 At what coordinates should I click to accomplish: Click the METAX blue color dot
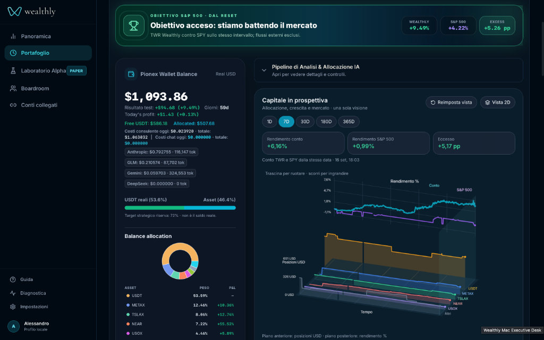[x=128, y=305]
